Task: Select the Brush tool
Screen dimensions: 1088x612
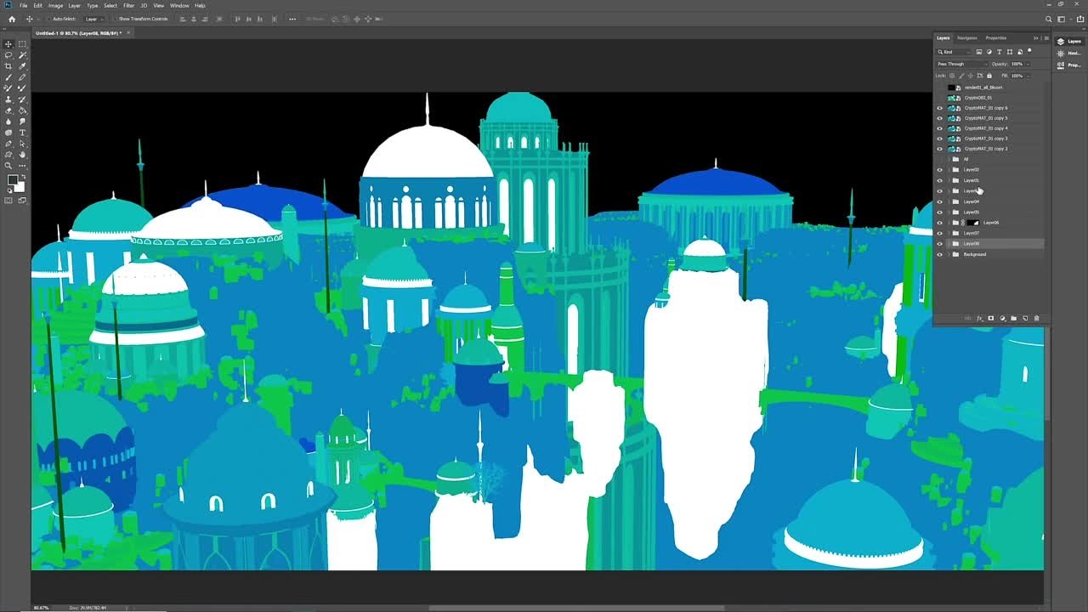Action: 9,77
